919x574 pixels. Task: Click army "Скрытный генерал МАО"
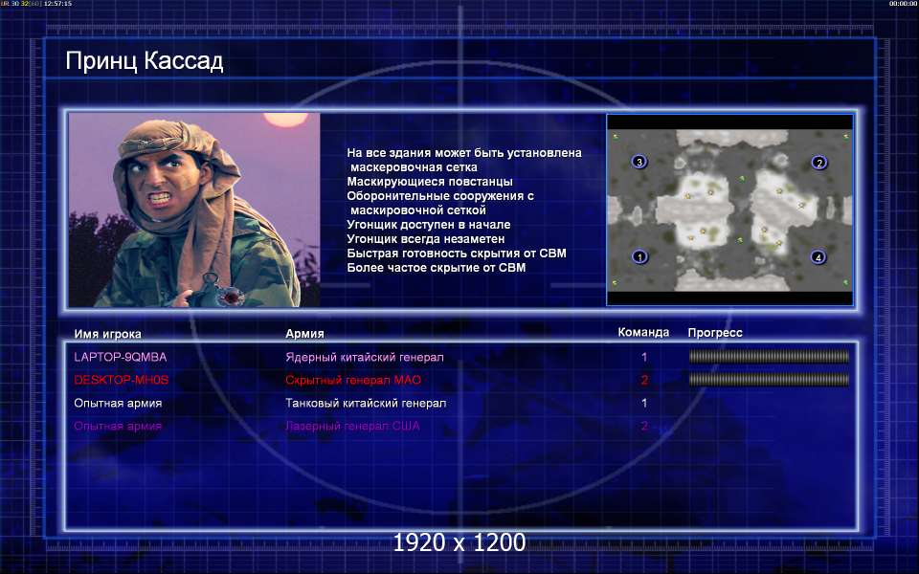click(353, 380)
